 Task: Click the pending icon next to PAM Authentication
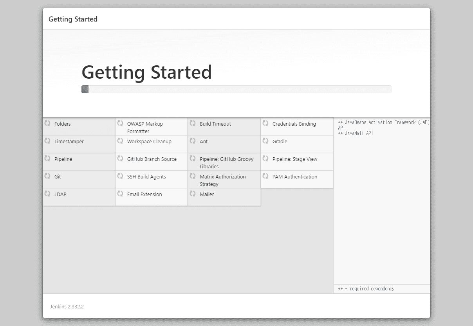click(265, 176)
